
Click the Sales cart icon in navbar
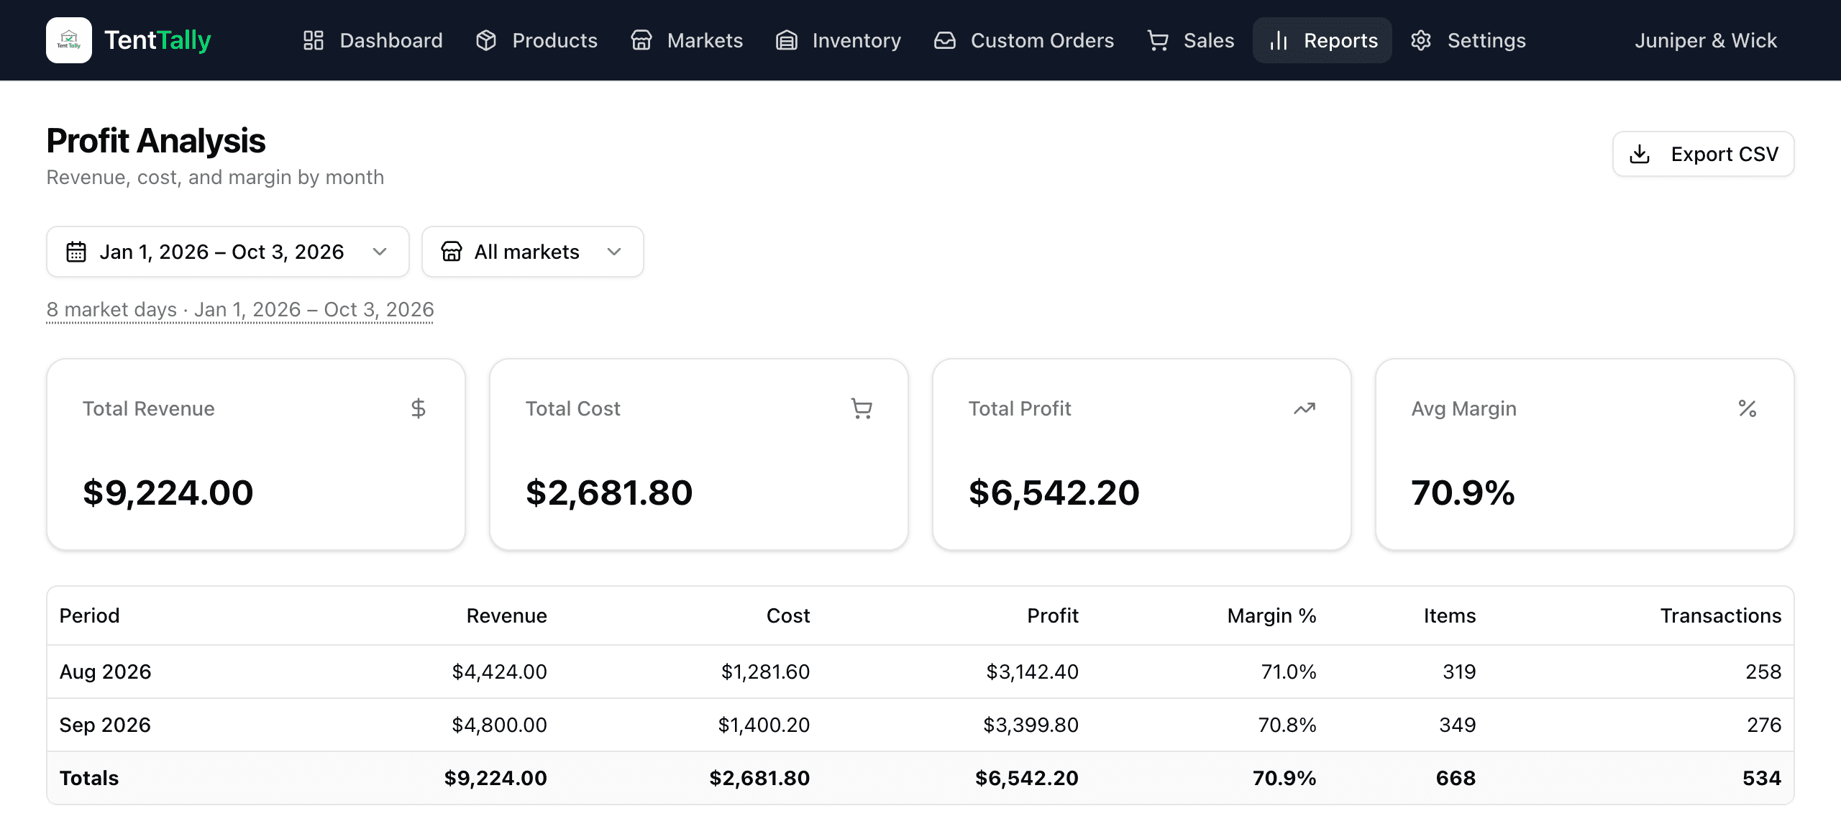[x=1158, y=40]
